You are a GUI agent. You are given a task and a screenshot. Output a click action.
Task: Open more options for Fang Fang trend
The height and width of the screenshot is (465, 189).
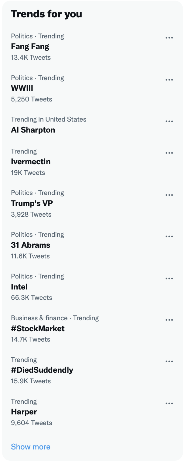tap(169, 38)
